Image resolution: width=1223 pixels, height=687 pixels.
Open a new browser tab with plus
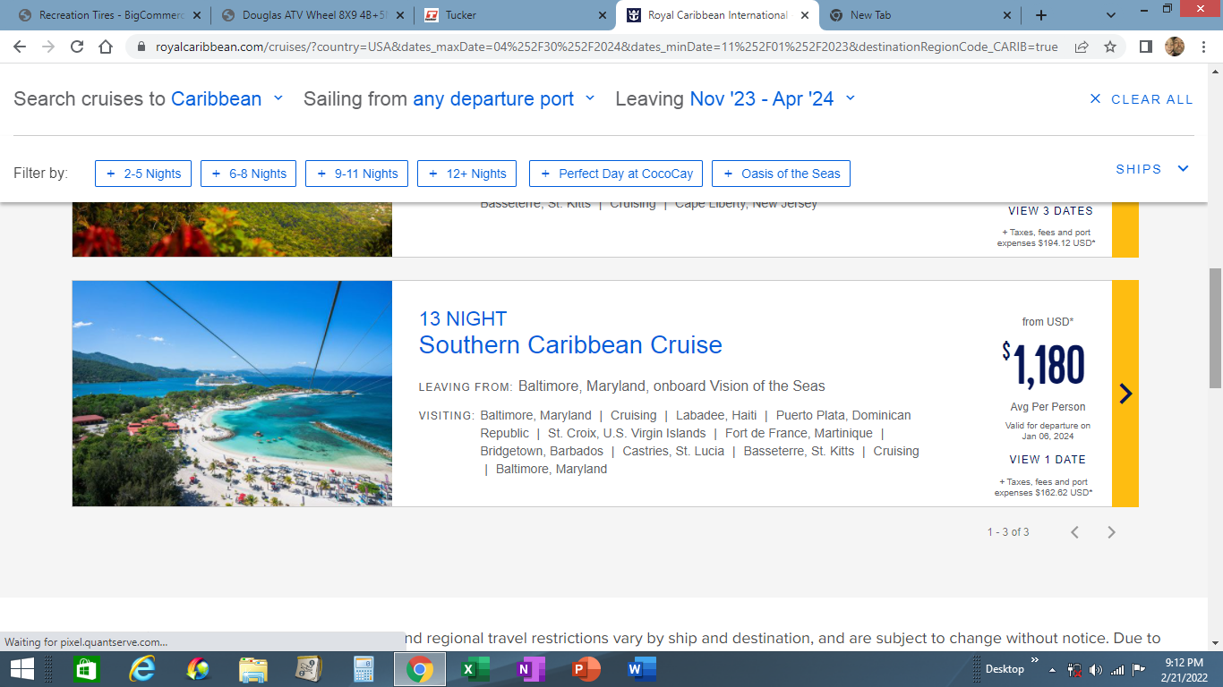[x=1040, y=15]
